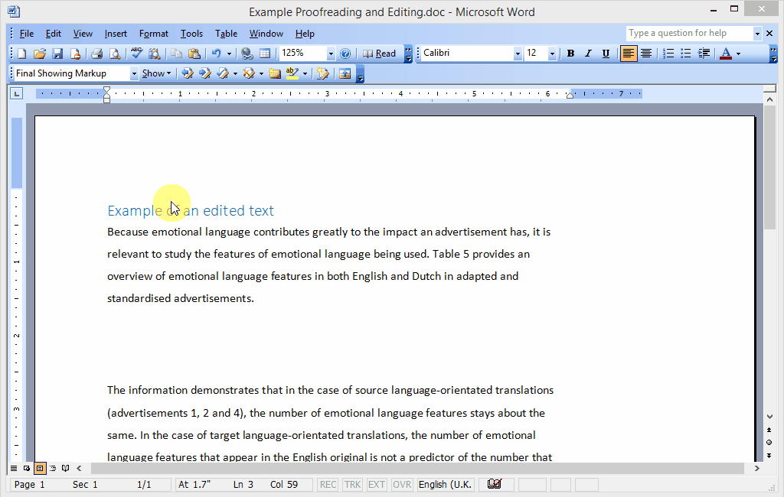Image resolution: width=784 pixels, height=497 pixels.
Task: Click the Insert Comment icon
Action: click(274, 73)
